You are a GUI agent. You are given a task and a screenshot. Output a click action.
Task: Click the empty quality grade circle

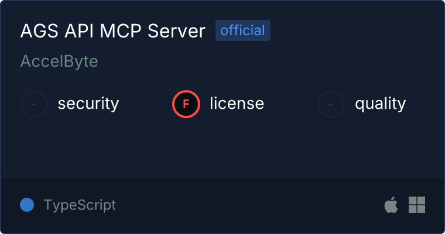[x=331, y=104]
